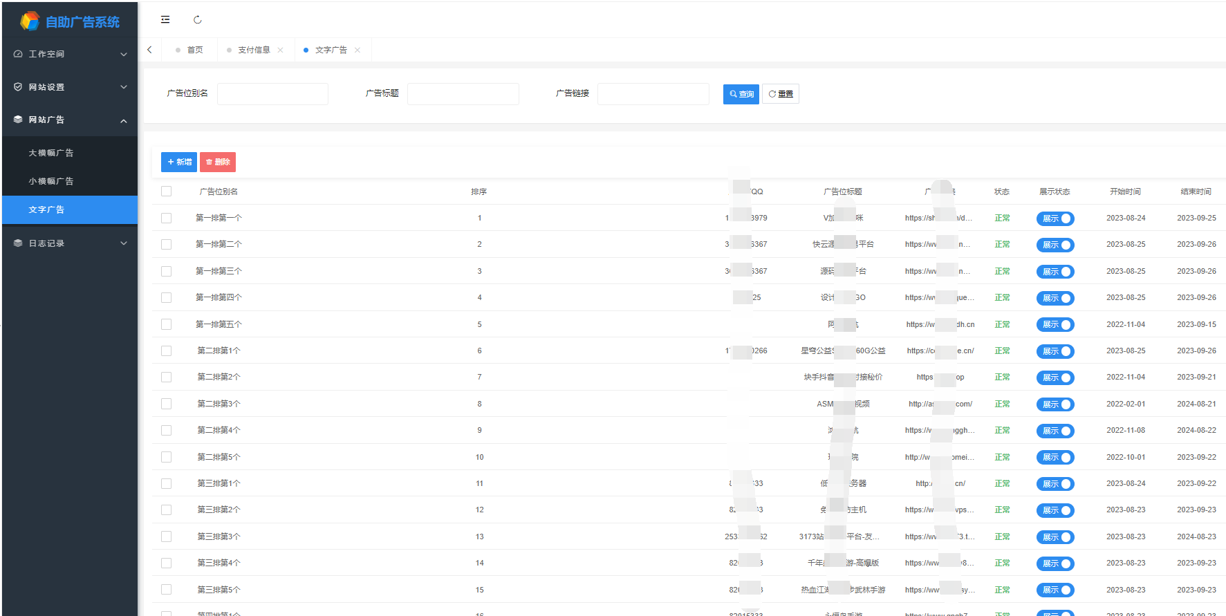Toggle 展示 switch for 第三排第1个
Viewport: 1226px width, 616px height.
1055,484
